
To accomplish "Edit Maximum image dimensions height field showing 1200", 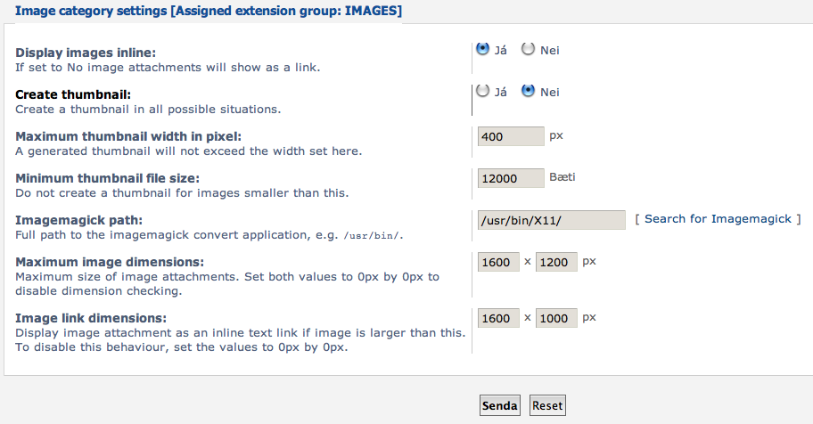I will click(556, 263).
